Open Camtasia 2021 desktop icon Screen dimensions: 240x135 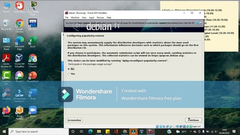(x=6, y=78)
